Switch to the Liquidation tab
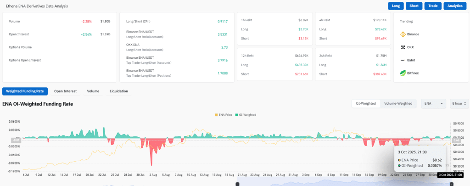This screenshot has height=186, width=470. coord(119,91)
